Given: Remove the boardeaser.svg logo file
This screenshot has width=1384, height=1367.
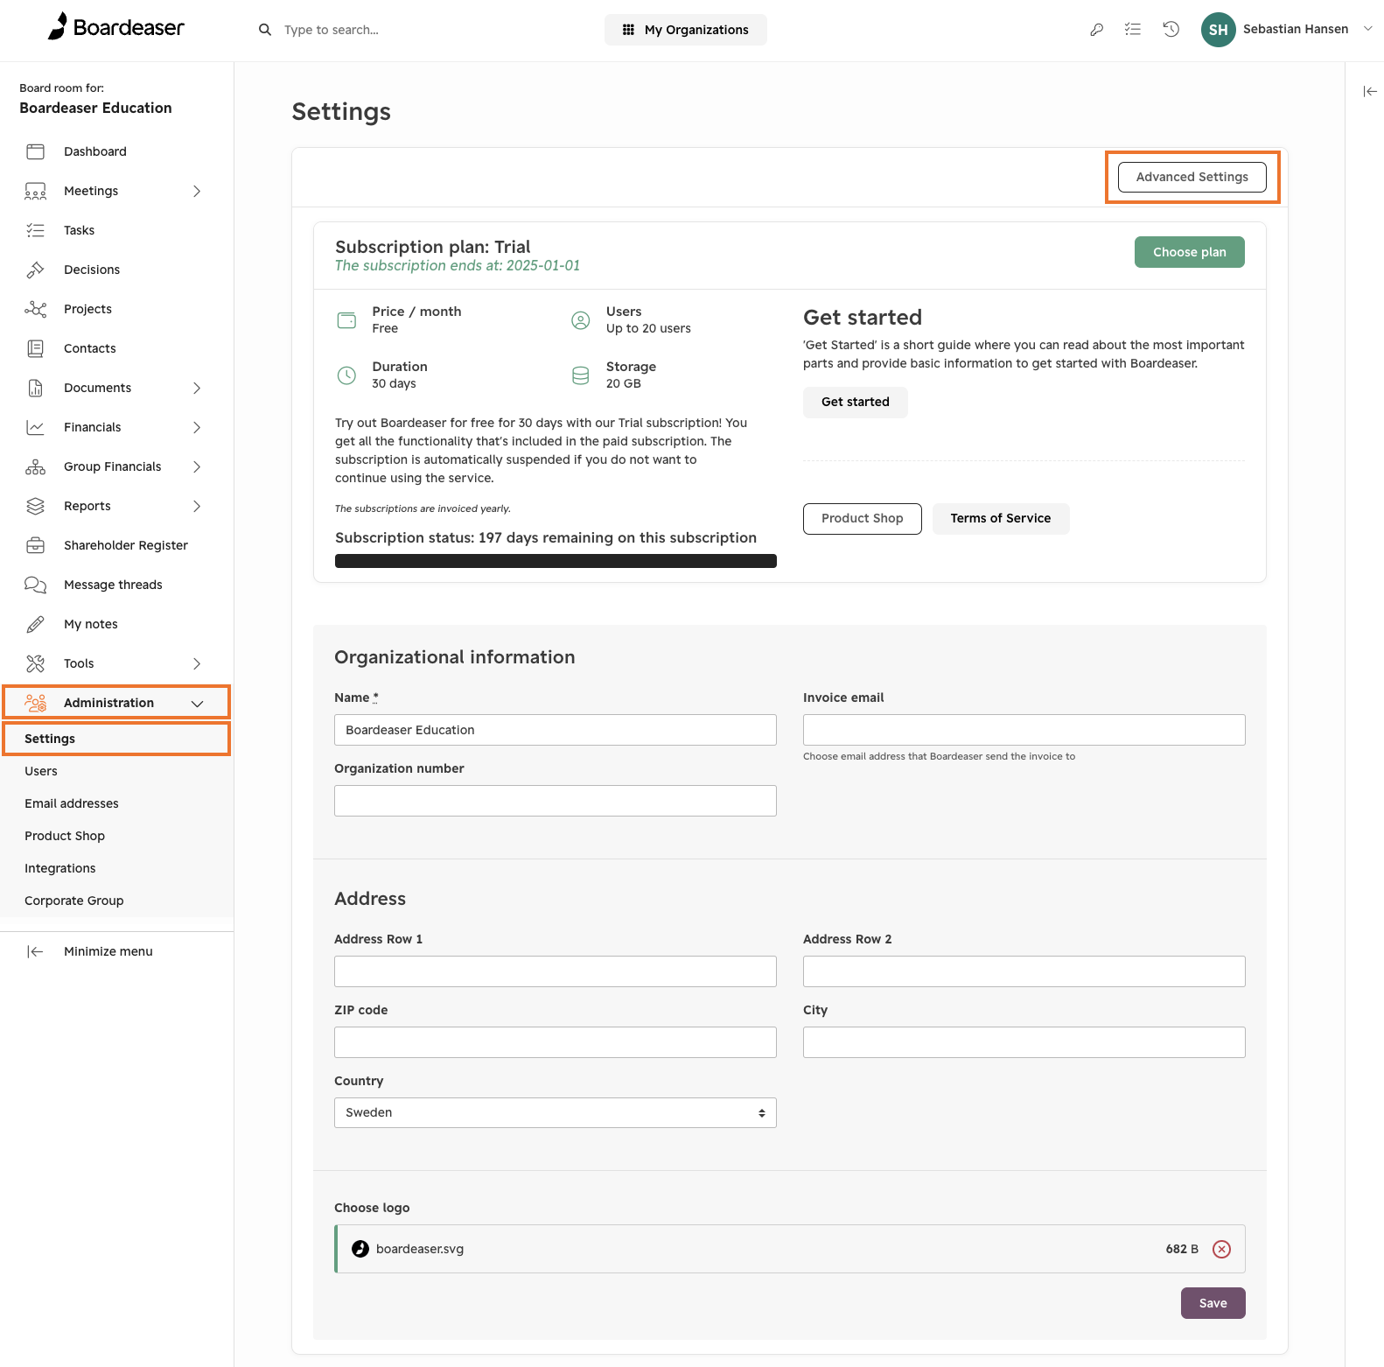Looking at the screenshot, I should [x=1222, y=1249].
